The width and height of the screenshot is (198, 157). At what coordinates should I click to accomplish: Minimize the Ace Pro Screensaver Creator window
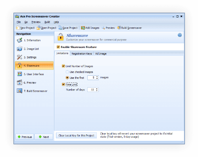(x=173, y=17)
